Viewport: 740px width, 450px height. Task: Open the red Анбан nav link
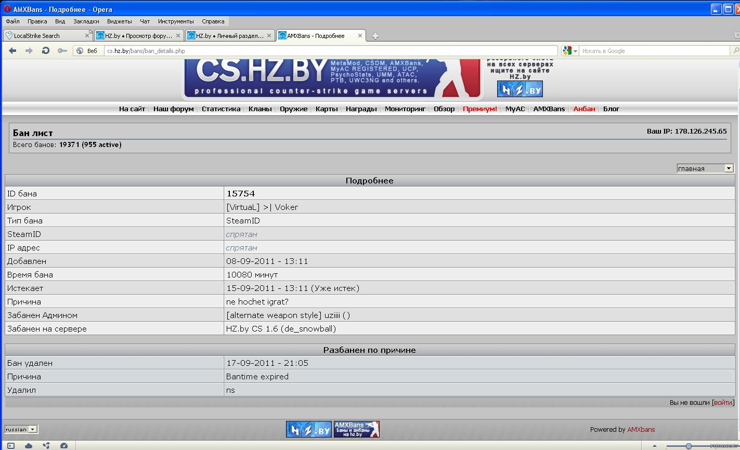click(x=584, y=109)
